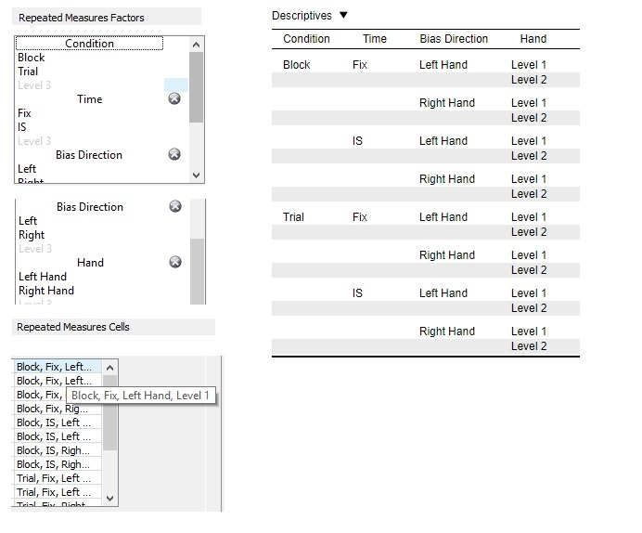Select the Left Hand level under Hand factor

pos(43,277)
